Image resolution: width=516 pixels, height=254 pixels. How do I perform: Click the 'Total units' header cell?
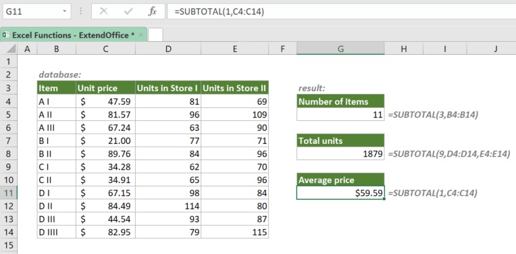click(340, 141)
